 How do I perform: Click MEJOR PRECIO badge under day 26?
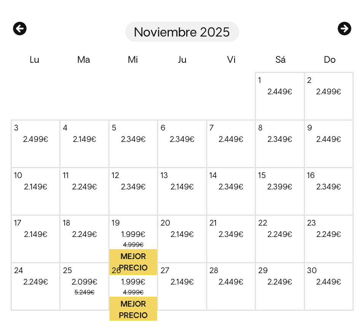tap(133, 309)
